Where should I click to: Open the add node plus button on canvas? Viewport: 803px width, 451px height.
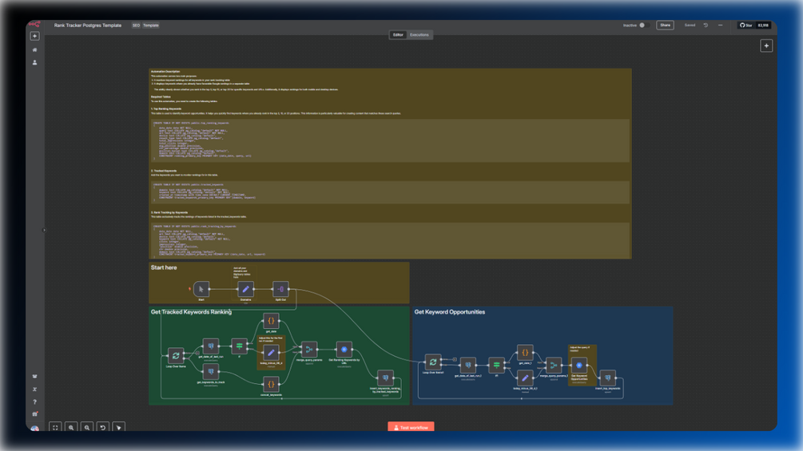point(766,46)
